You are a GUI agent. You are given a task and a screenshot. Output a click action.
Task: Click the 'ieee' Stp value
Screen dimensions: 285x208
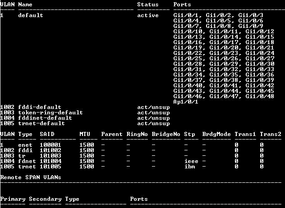point(191,161)
